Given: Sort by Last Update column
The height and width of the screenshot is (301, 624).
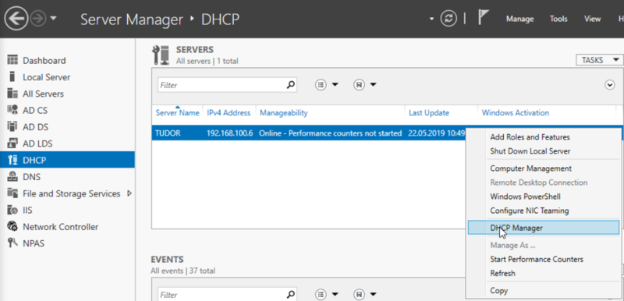Looking at the screenshot, I should tap(428, 113).
